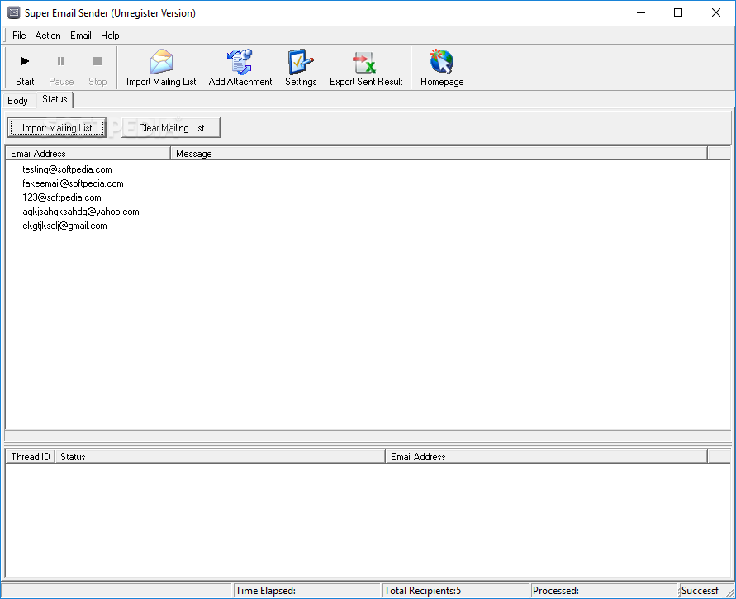Click the Email Address header in the lower thread pane
The image size is (736, 599).
pos(546,457)
